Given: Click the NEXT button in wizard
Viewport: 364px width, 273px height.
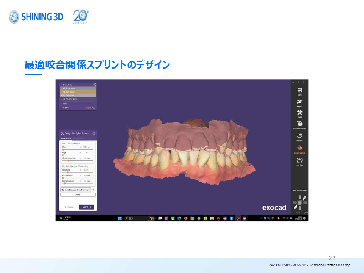Looking at the screenshot, I should click(x=86, y=207).
